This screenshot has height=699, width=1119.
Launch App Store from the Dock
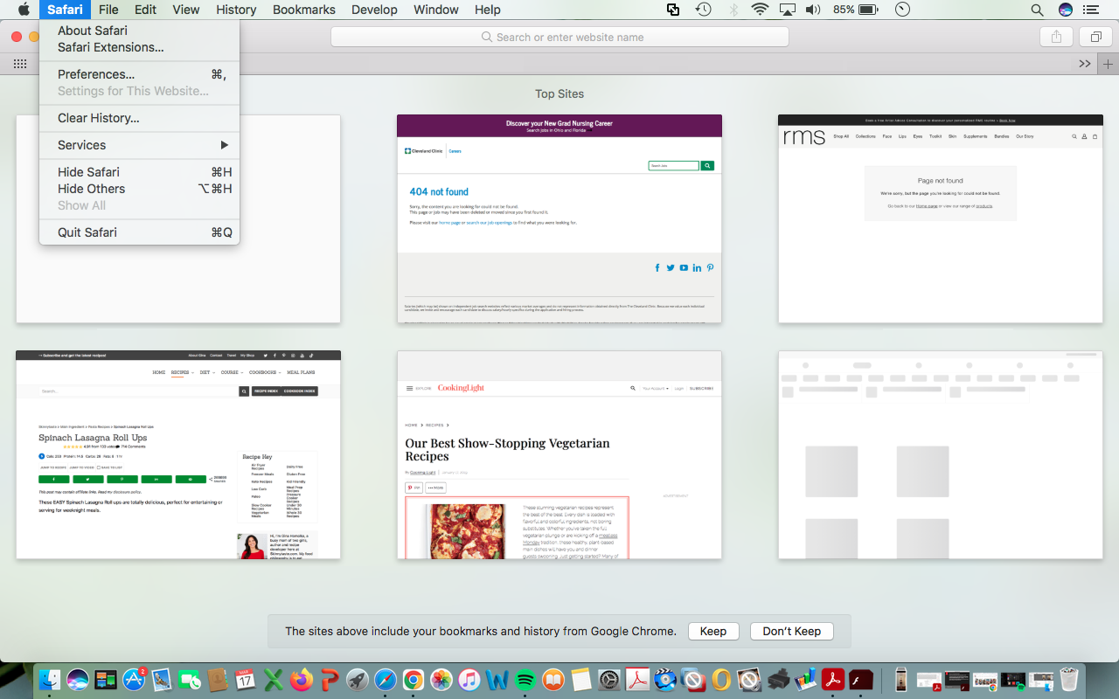pyautogui.click(x=134, y=680)
